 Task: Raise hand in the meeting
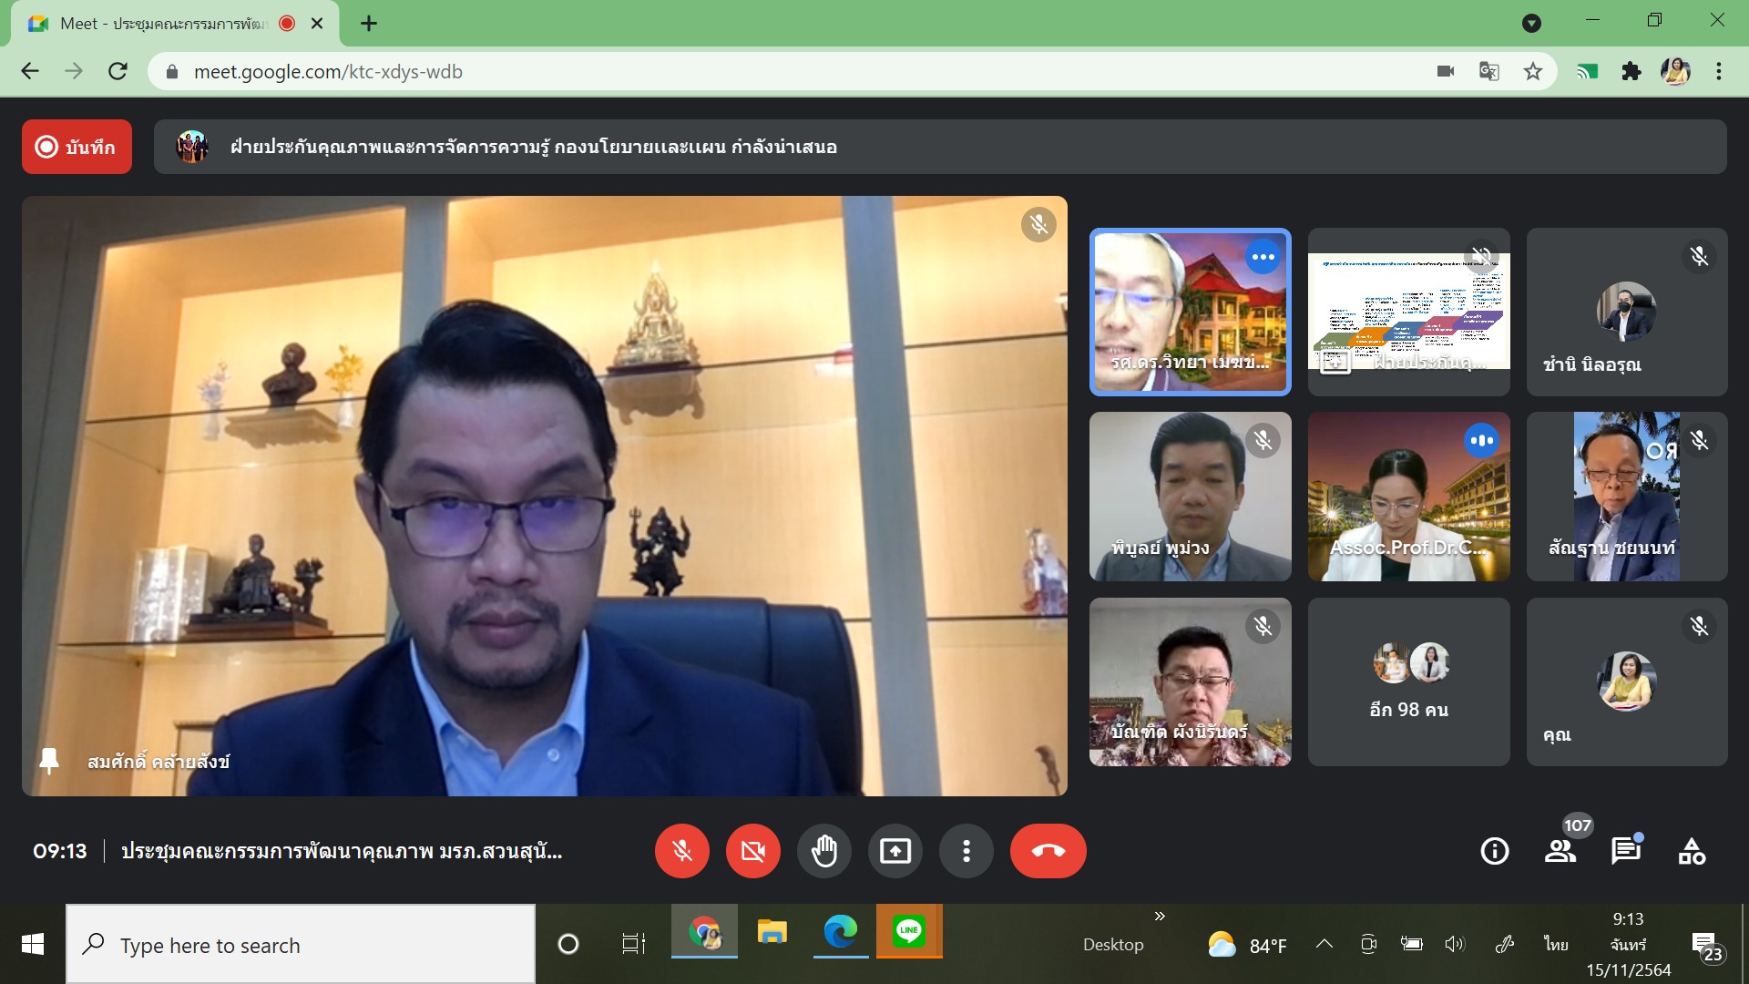[824, 851]
